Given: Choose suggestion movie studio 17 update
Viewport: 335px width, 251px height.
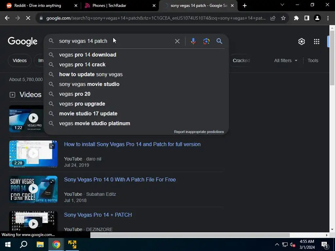Looking at the screenshot, I should (x=136, y=113).
